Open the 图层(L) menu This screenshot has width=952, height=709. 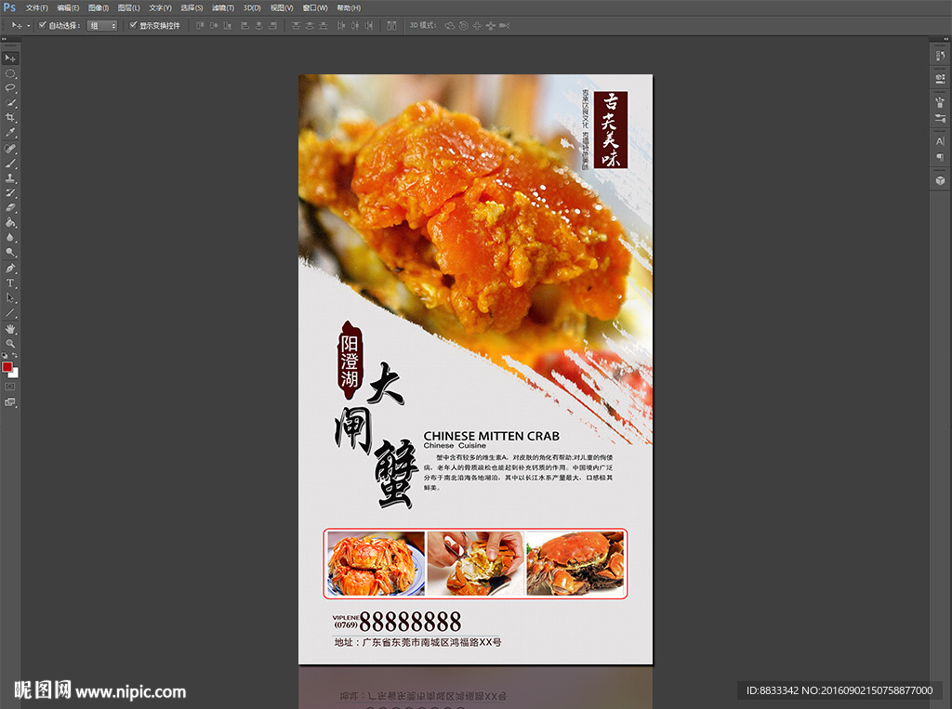tap(128, 7)
